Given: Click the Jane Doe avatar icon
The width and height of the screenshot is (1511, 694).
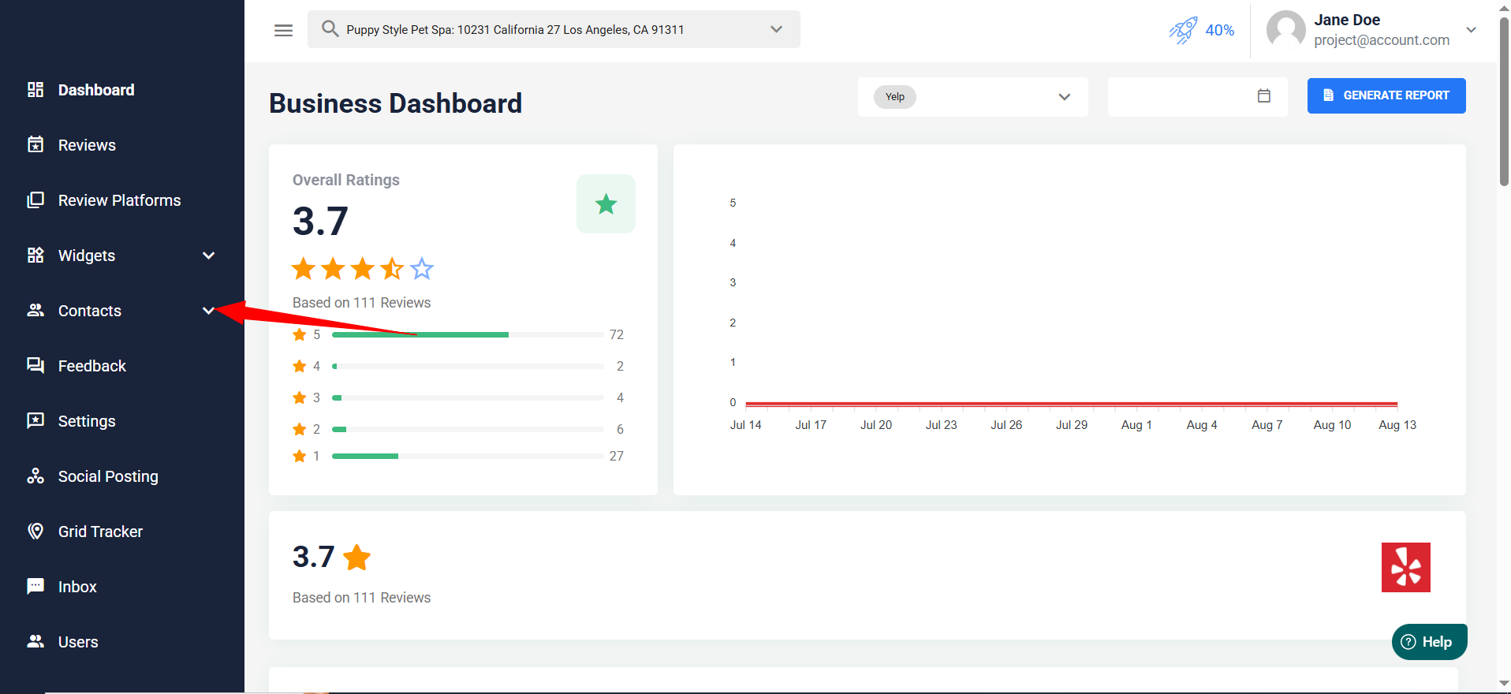Looking at the screenshot, I should [1285, 30].
